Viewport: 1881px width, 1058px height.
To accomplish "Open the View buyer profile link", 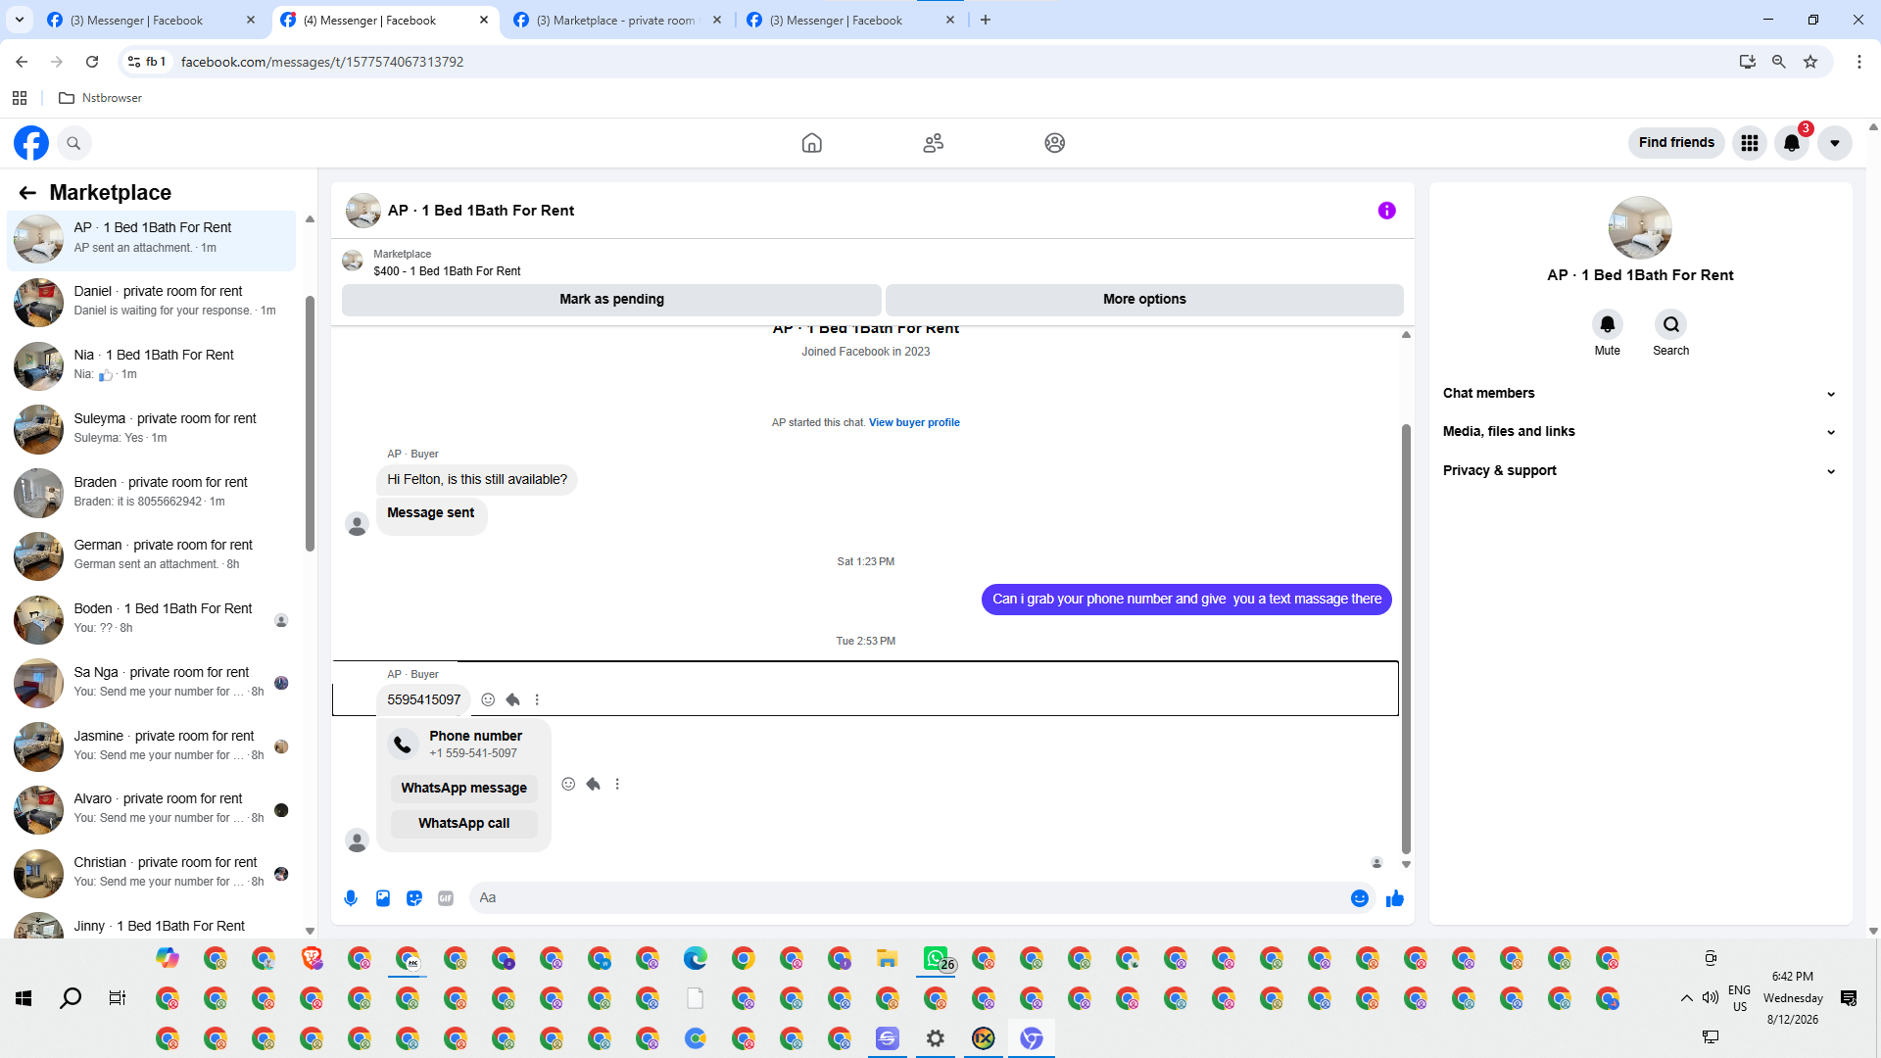I will pos(914,423).
